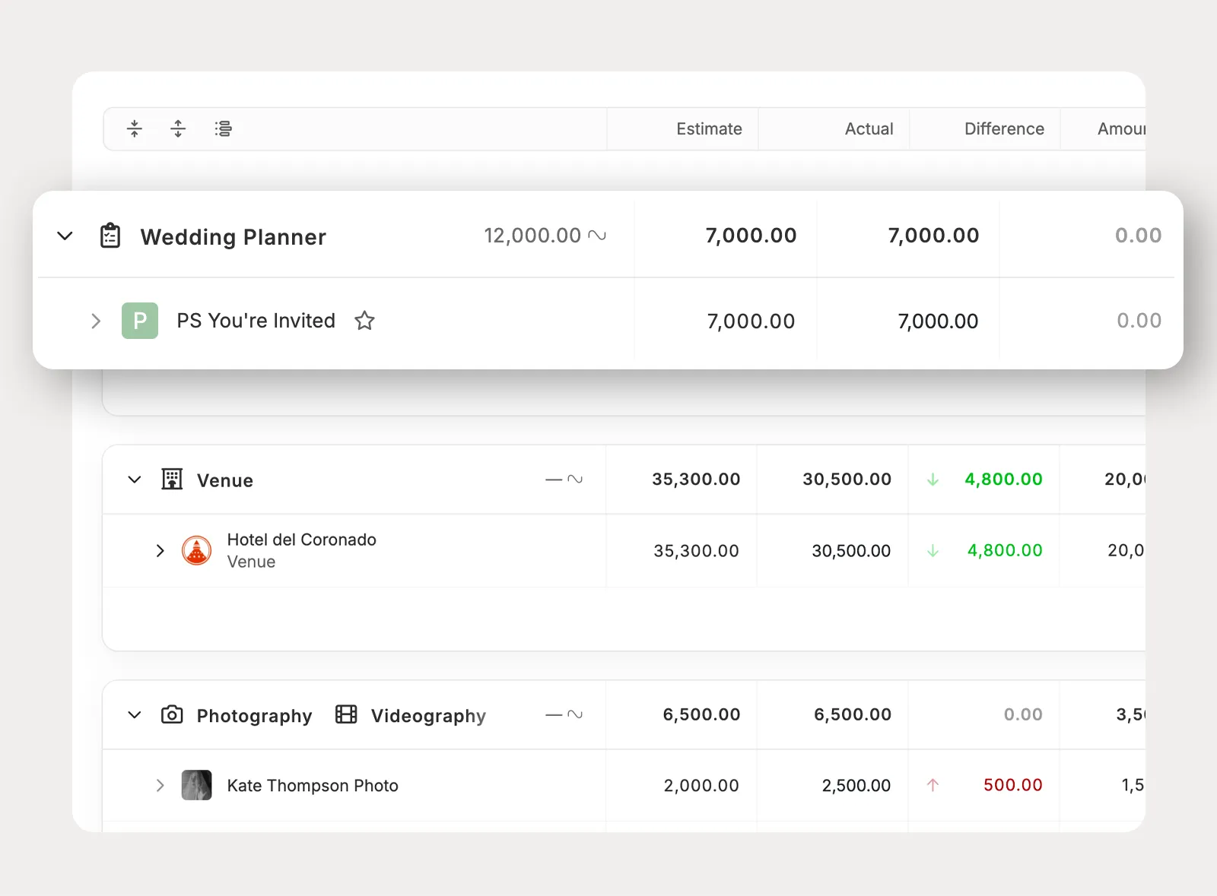Click the collapse all rows icon
1217x896 pixels.
point(135,128)
